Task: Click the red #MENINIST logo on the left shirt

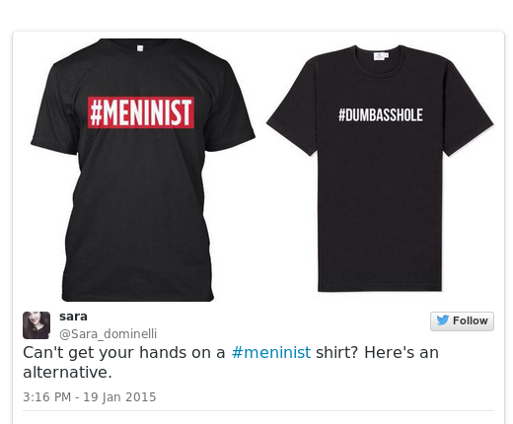Action: coord(141,112)
